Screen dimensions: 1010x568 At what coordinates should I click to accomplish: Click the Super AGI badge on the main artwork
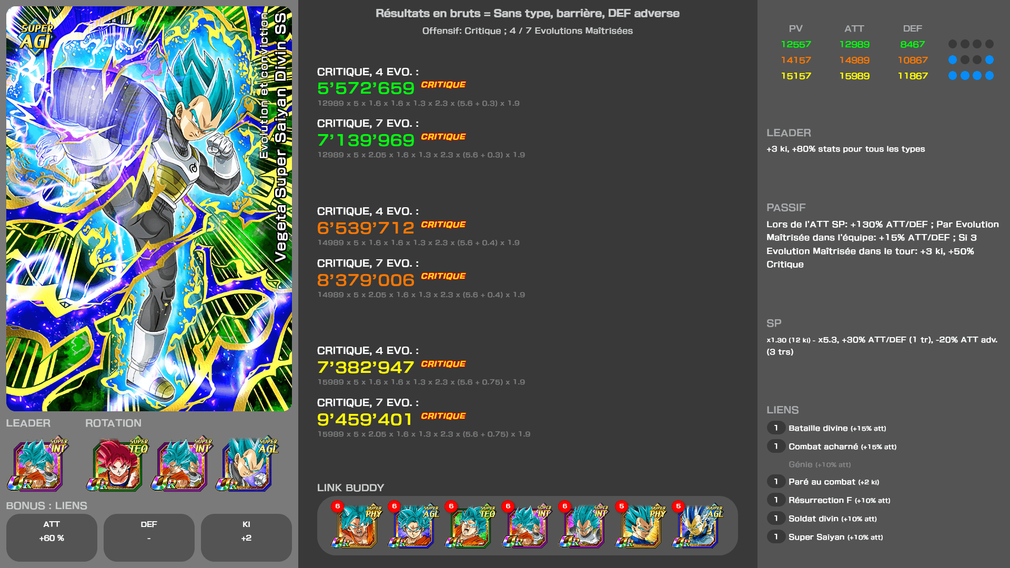coord(36,36)
